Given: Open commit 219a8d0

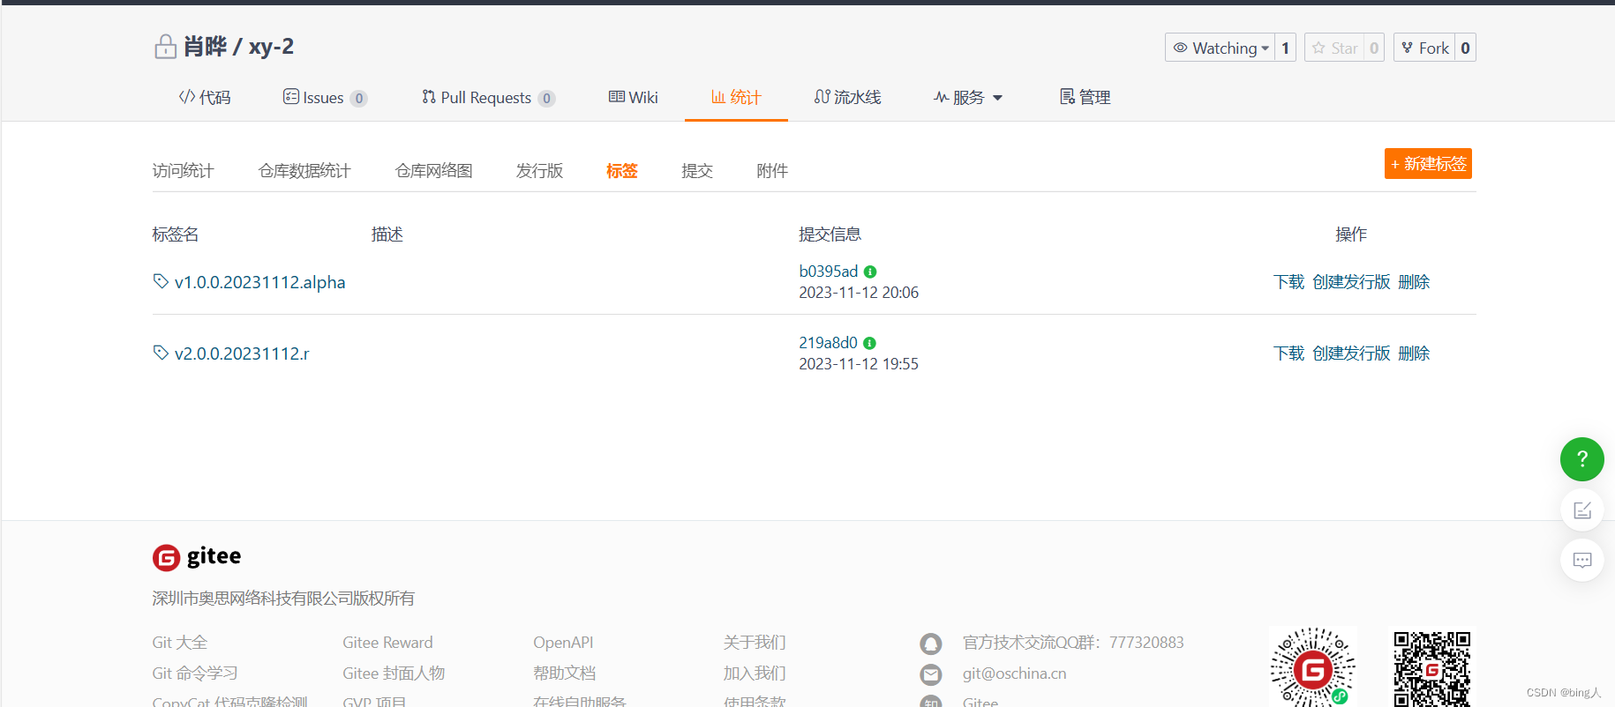Looking at the screenshot, I should [x=828, y=343].
